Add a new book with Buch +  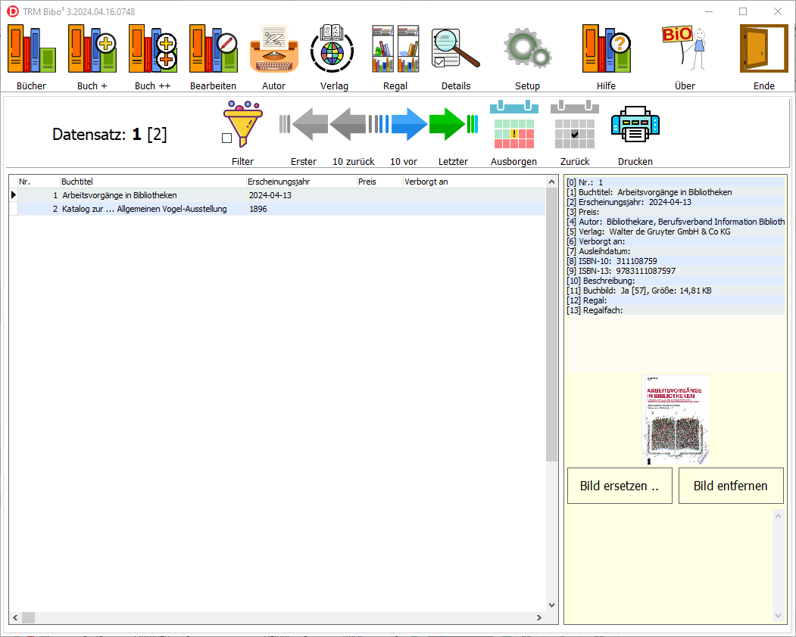(x=92, y=49)
